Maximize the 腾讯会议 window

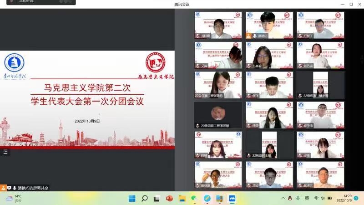point(351,4)
